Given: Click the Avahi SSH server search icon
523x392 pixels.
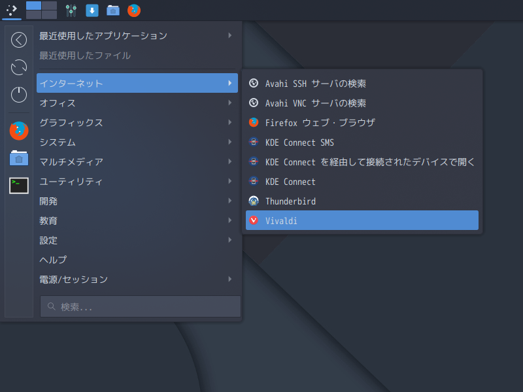Looking at the screenshot, I should coord(254,83).
